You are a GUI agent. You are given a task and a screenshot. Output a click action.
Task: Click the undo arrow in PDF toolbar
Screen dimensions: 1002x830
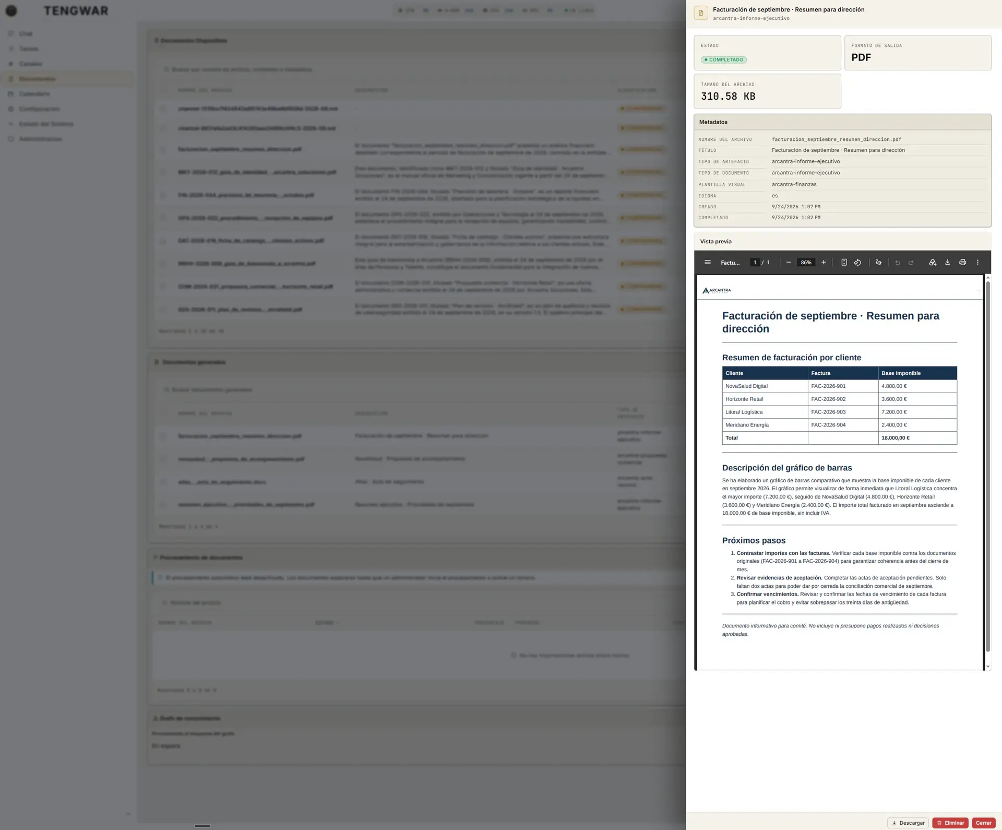(898, 263)
